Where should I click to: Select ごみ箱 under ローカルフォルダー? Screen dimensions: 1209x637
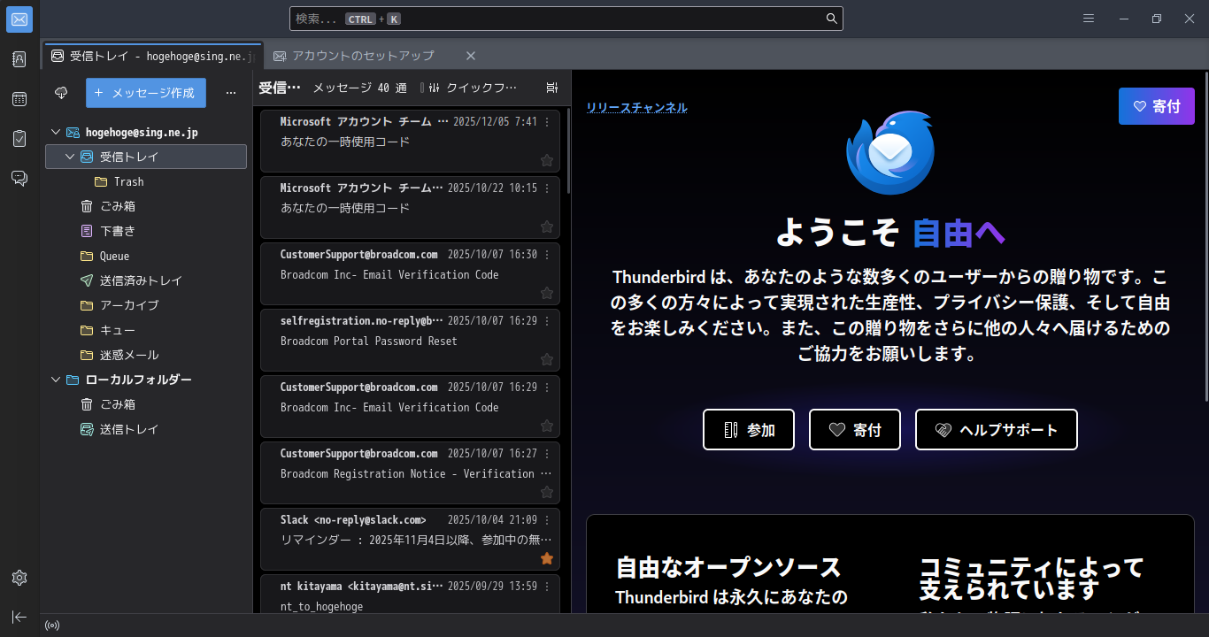point(146,404)
